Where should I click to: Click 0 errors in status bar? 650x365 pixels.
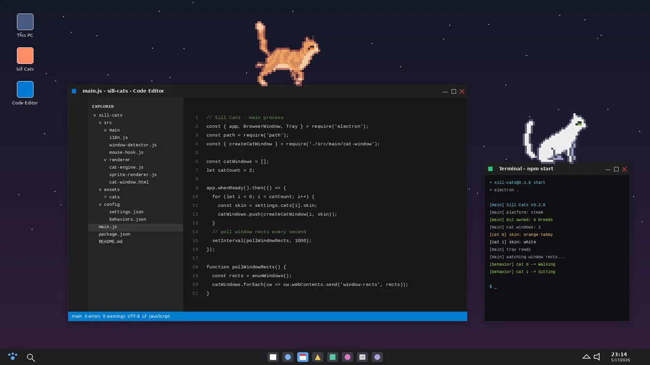point(92,316)
